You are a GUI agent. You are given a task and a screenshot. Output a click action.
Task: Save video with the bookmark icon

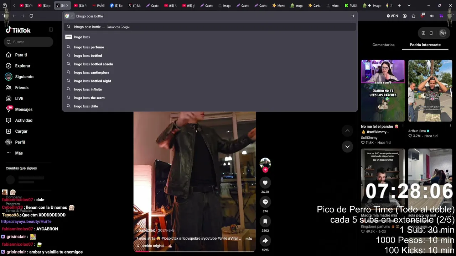265,222
